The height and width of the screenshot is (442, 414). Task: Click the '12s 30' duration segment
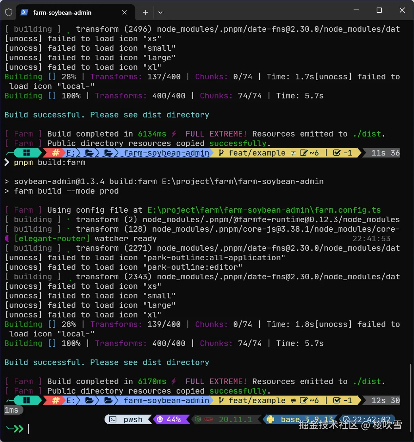click(x=385, y=400)
